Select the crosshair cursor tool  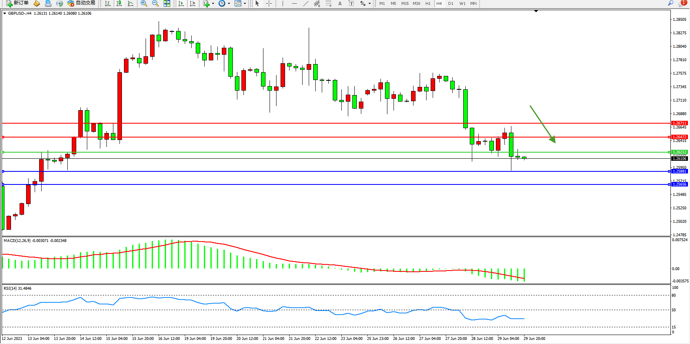269,3
